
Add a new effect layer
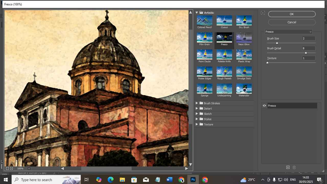288,167
